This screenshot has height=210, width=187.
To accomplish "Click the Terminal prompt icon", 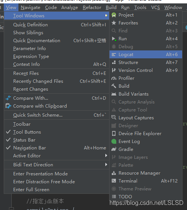I will coord(114,181).
